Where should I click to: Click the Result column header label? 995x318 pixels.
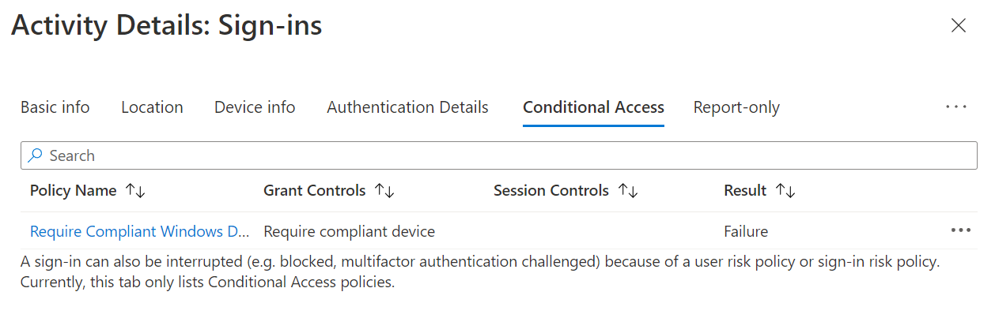tap(745, 191)
